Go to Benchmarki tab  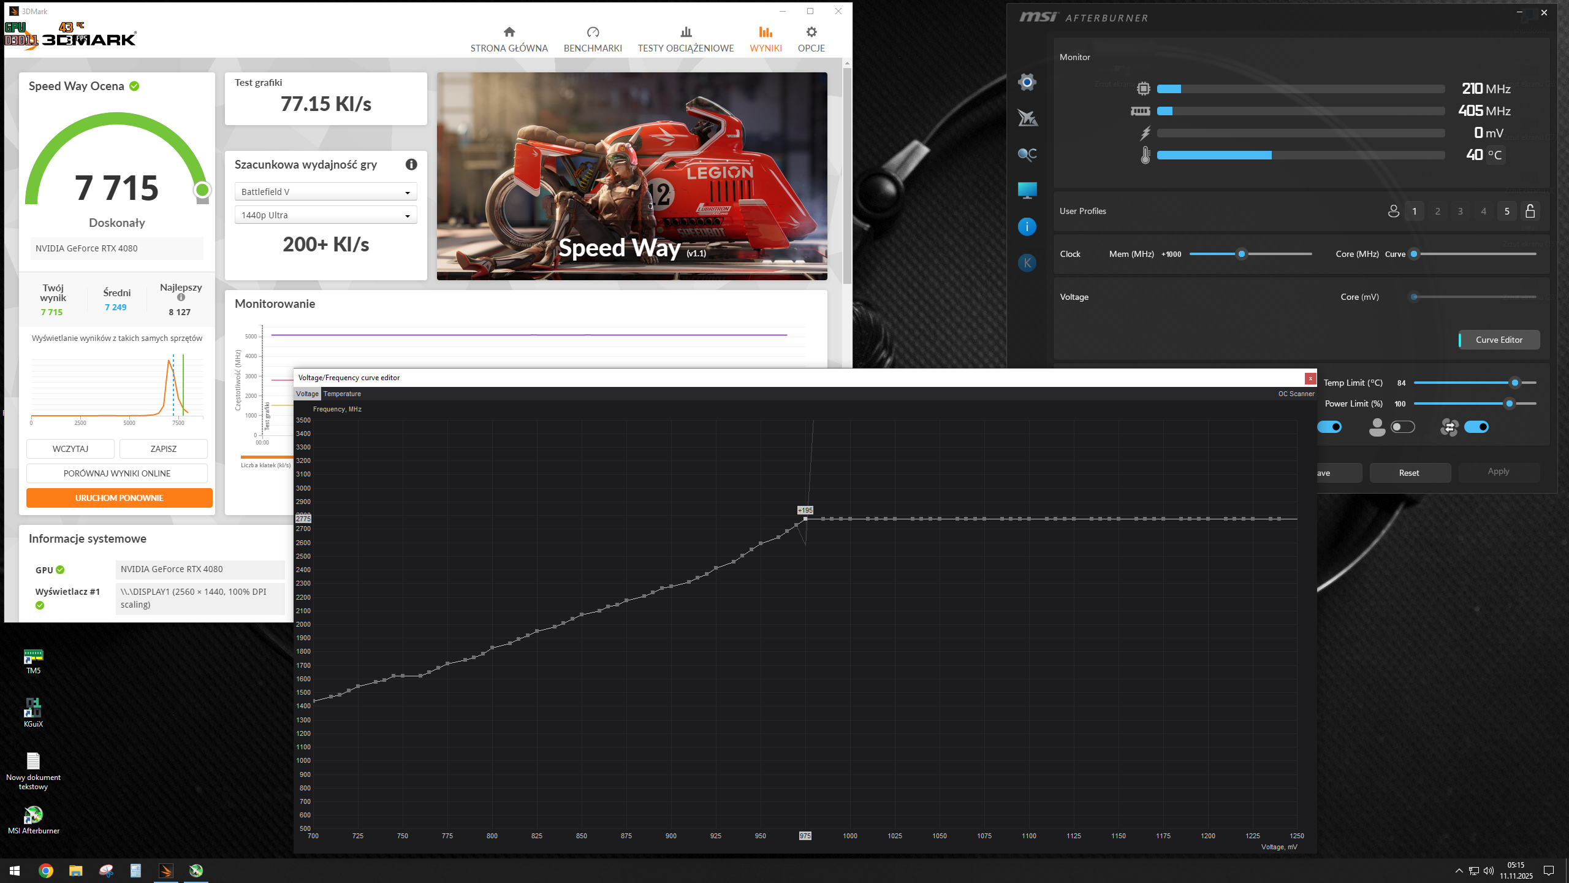coord(592,39)
